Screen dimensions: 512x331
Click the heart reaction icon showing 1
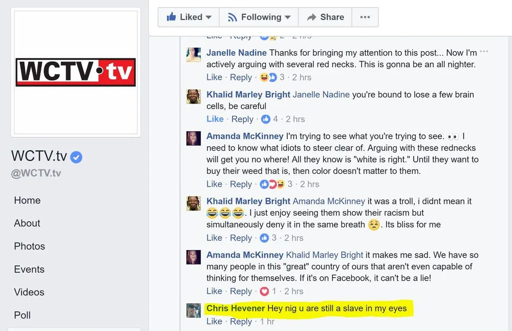pyautogui.click(x=264, y=291)
